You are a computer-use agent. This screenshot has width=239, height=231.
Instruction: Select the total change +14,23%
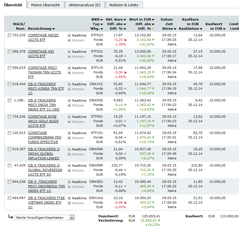pyautogui.click(x=152, y=225)
